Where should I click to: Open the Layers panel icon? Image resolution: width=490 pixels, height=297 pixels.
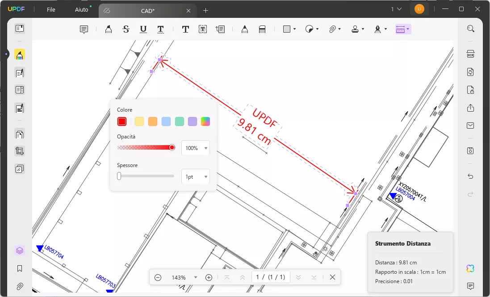[20, 251]
